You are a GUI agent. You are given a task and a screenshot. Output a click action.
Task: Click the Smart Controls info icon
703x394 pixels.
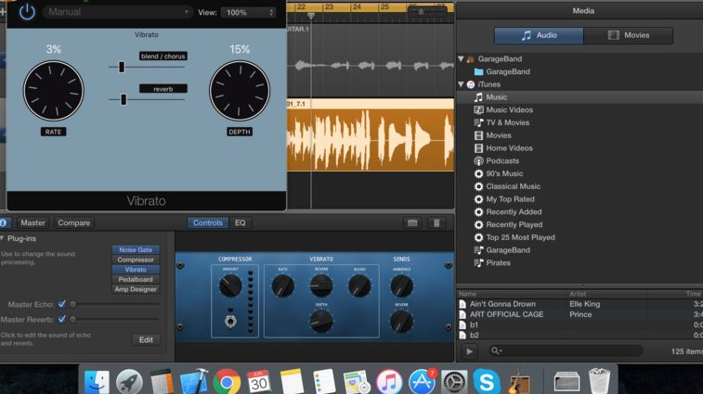4,222
